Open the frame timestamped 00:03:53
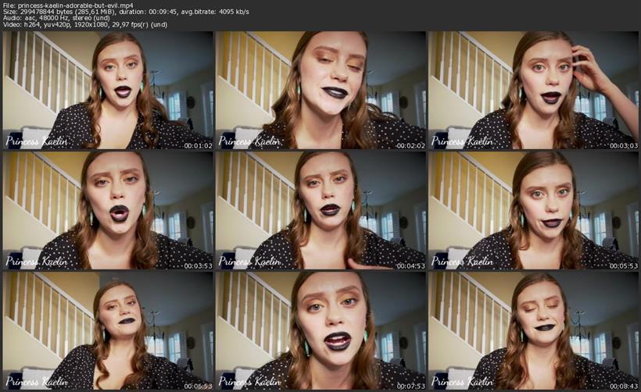Screen dimensions: 641x392 [x=109, y=210]
